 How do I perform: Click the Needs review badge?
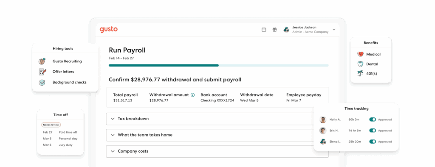[x=51, y=125]
